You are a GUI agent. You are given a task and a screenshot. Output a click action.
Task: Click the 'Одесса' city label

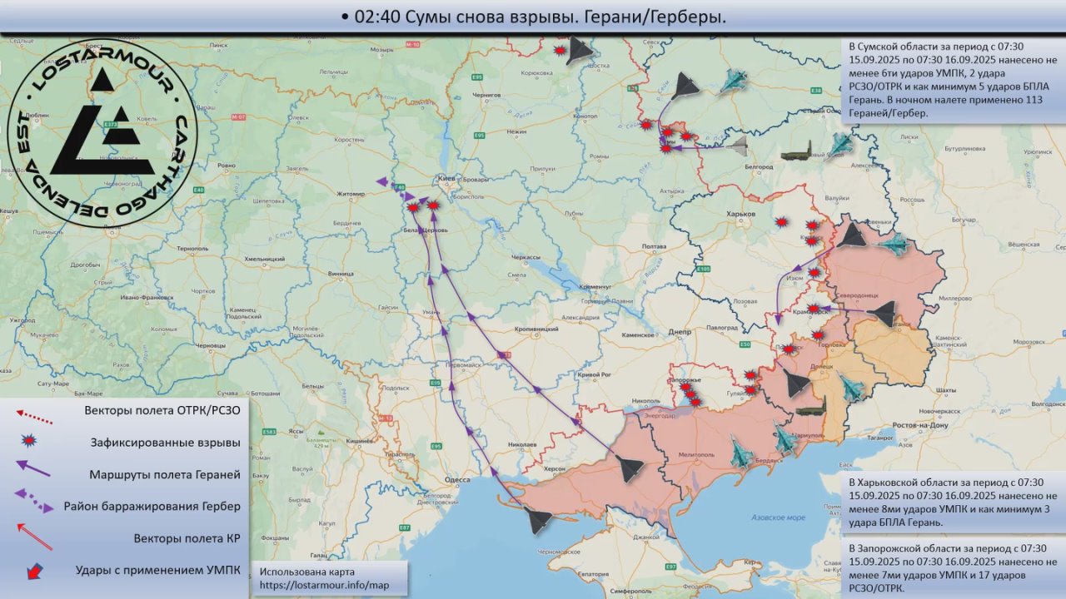(x=457, y=478)
